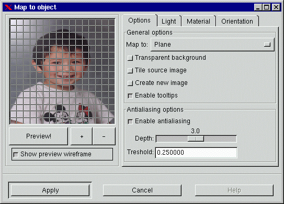284x204 pixels.
Task: Click the red X window menu icon
Action: coord(8,7)
